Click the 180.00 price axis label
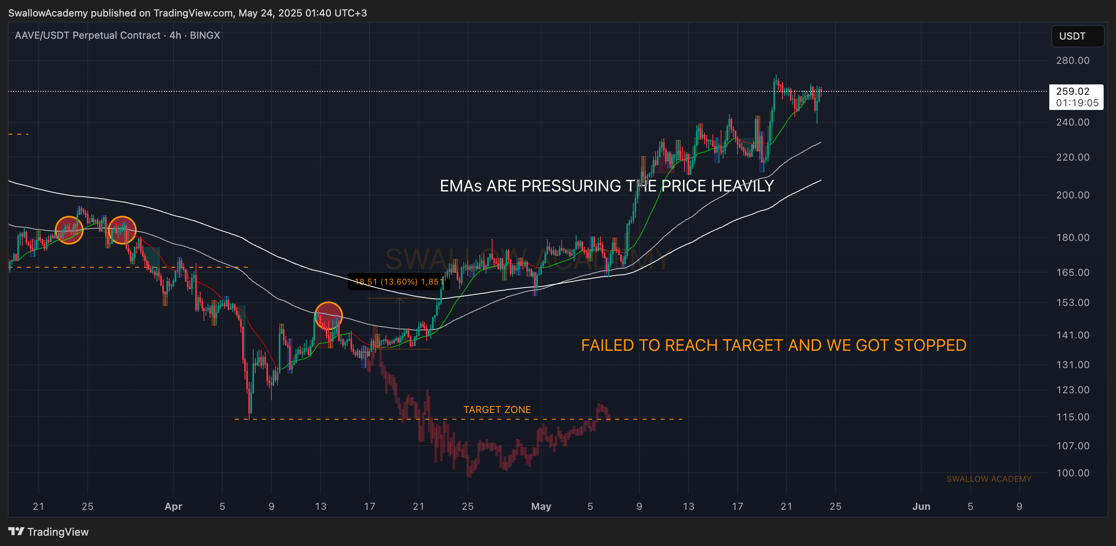The image size is (1116, 546). [1073, 238]
